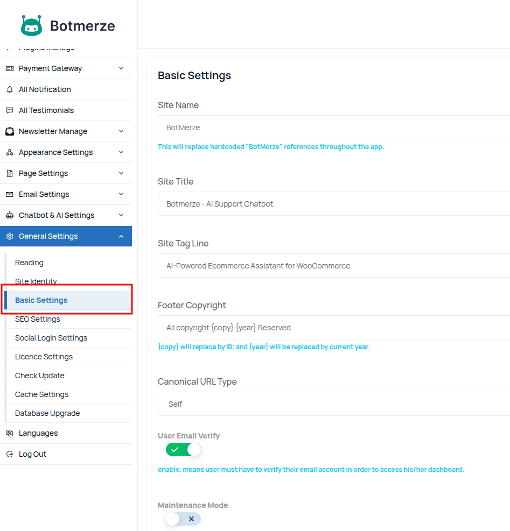Expand the Page Settings chevron
This screenshot has width=510, height=531.
pos(121,173)
